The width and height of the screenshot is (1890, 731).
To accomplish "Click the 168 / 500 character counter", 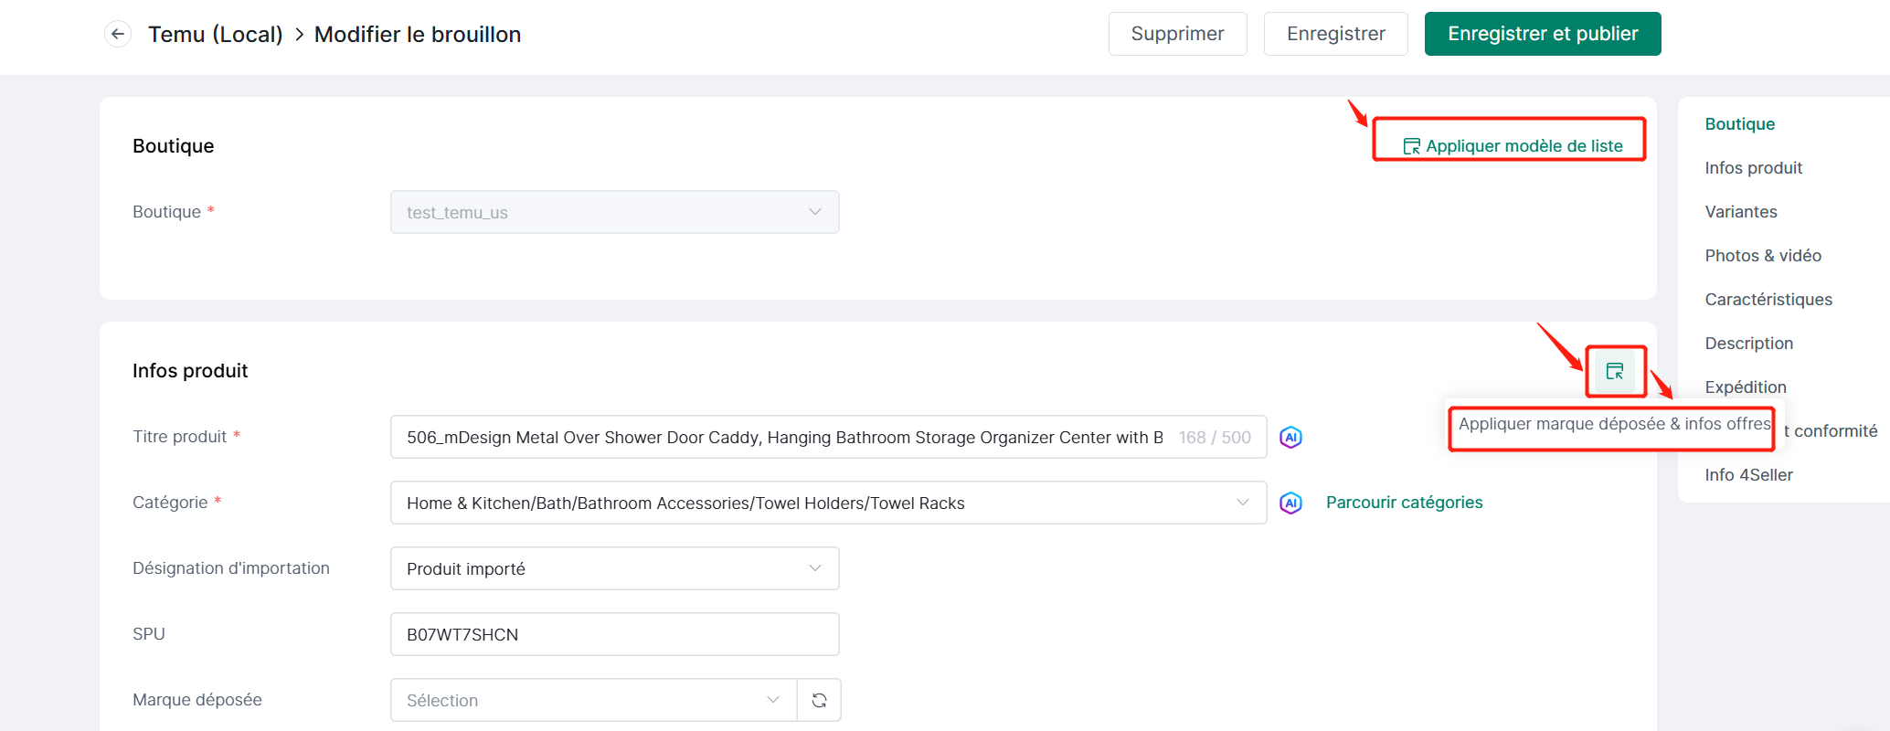I will (1215, 438).
